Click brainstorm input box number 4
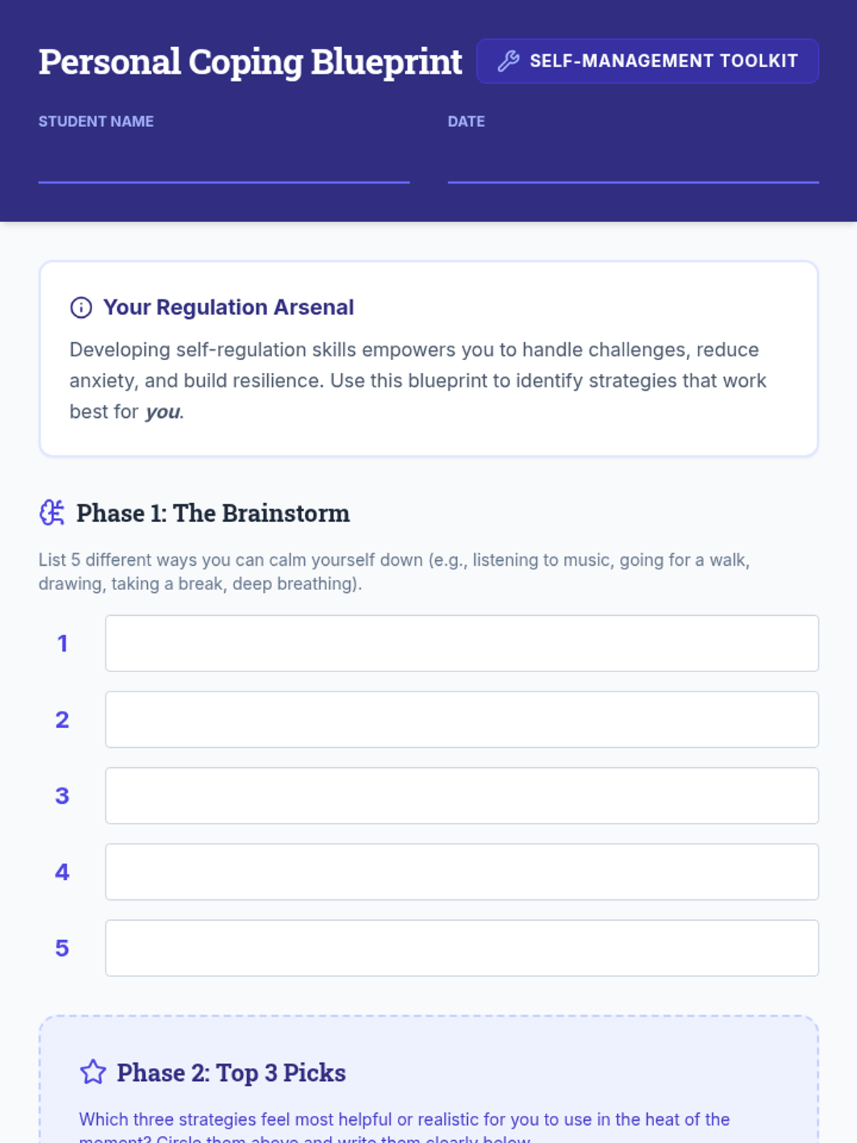Image resolution: width=857 pixels, height=1143 pixels. (461, 872)
